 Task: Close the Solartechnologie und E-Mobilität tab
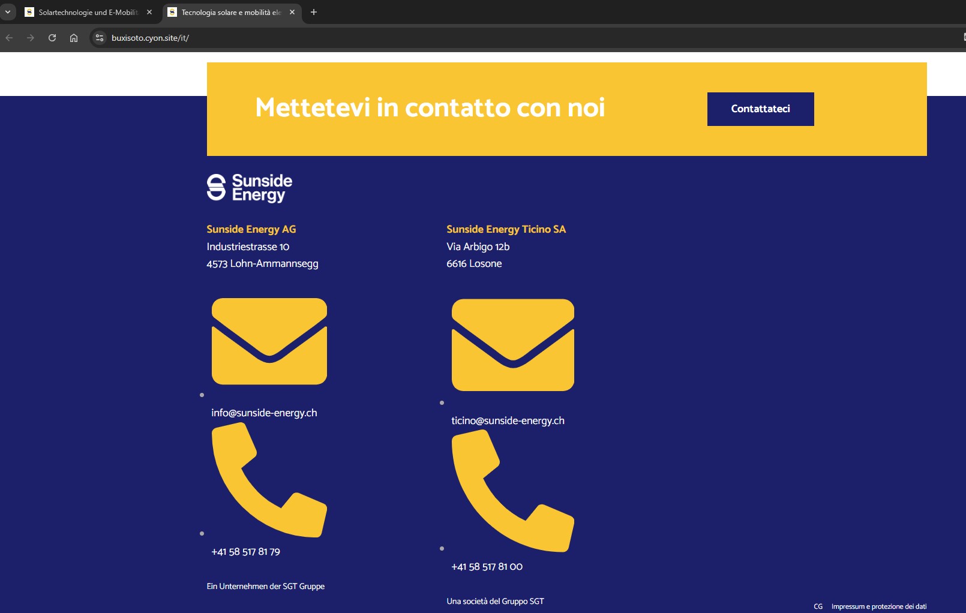pos(149,12)
